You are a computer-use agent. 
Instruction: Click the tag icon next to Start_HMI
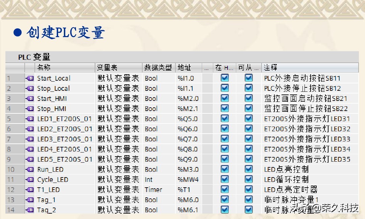pos(29,99)
